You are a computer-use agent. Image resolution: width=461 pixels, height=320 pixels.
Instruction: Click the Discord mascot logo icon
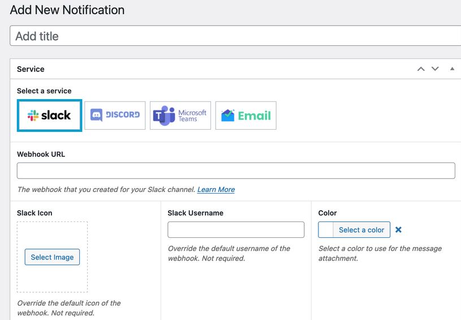[96, 115]
